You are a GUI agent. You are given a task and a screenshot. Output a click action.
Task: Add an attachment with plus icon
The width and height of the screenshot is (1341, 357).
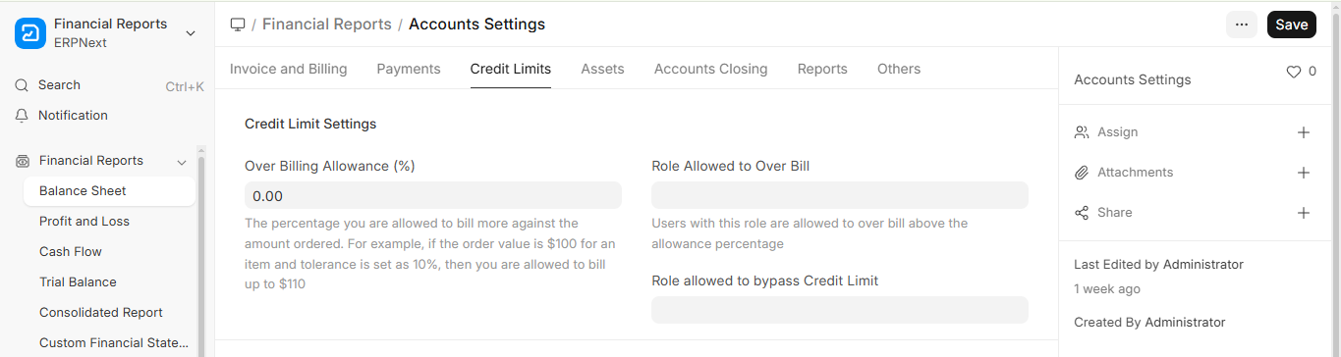tap(1304, 173)
